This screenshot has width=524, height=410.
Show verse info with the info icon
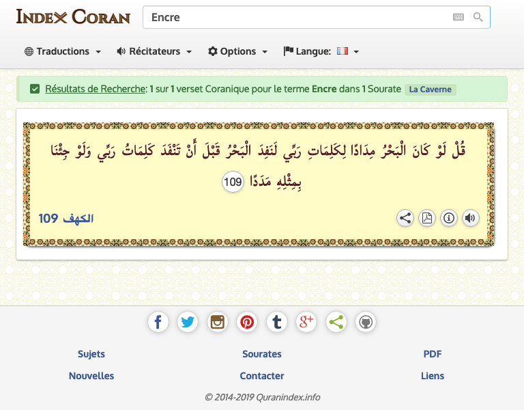pyautogui.click(x=449, y=218)
